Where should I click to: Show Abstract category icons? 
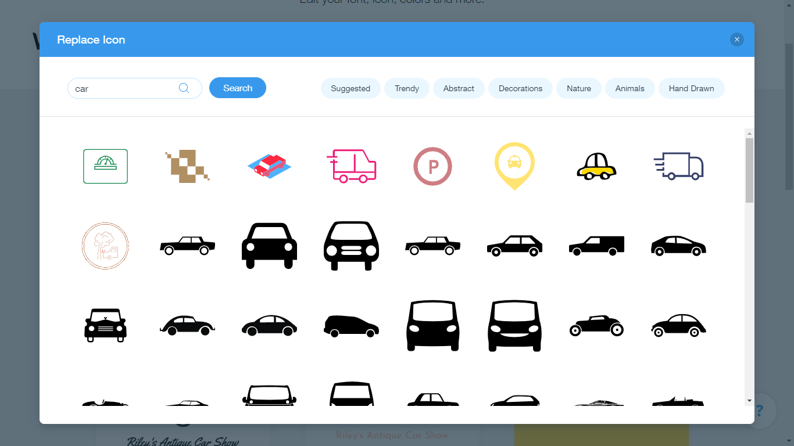point(459,88)
